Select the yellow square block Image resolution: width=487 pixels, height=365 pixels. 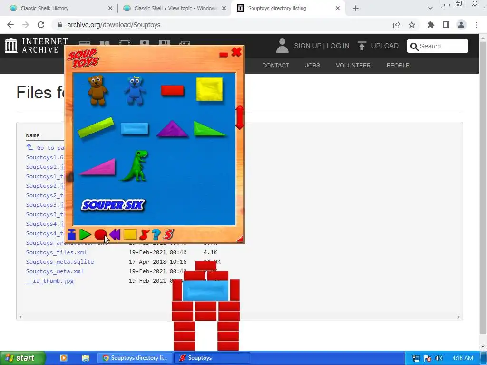(x=209, y=89)
